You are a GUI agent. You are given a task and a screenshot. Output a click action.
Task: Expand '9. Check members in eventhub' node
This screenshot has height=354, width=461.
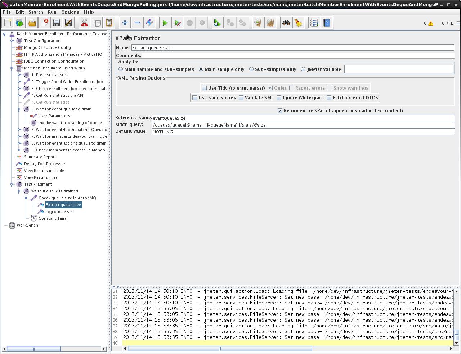(x=19, y=150)
